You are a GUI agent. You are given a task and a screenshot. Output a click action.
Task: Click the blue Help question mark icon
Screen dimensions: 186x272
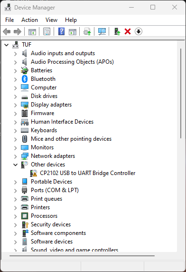click(x=61, y=31)
